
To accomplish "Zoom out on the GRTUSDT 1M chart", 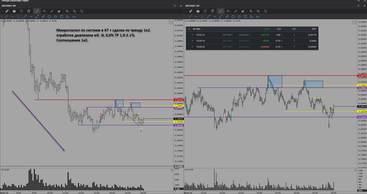I will pyautogui.click(x=258, y=11).
